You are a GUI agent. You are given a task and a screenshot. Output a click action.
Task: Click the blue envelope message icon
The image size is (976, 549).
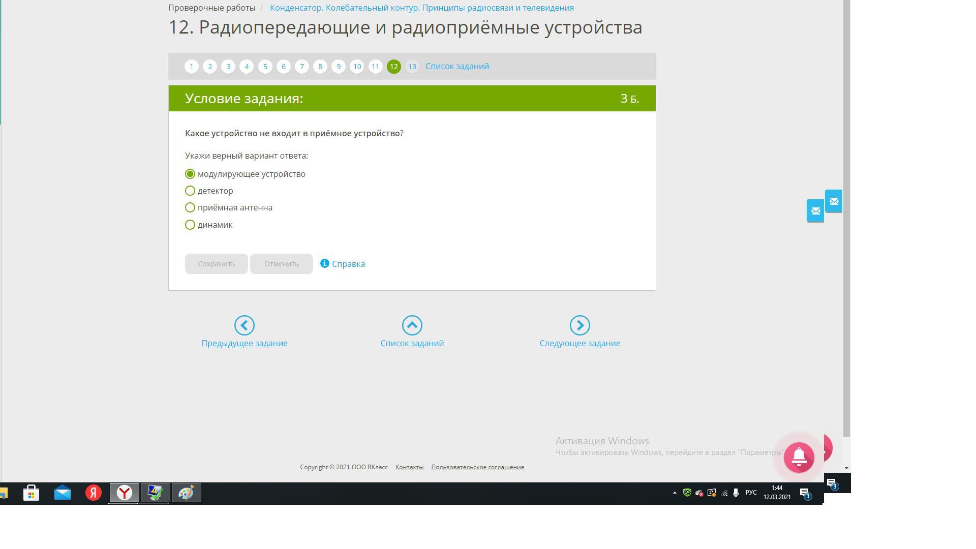tap(815, 211)
